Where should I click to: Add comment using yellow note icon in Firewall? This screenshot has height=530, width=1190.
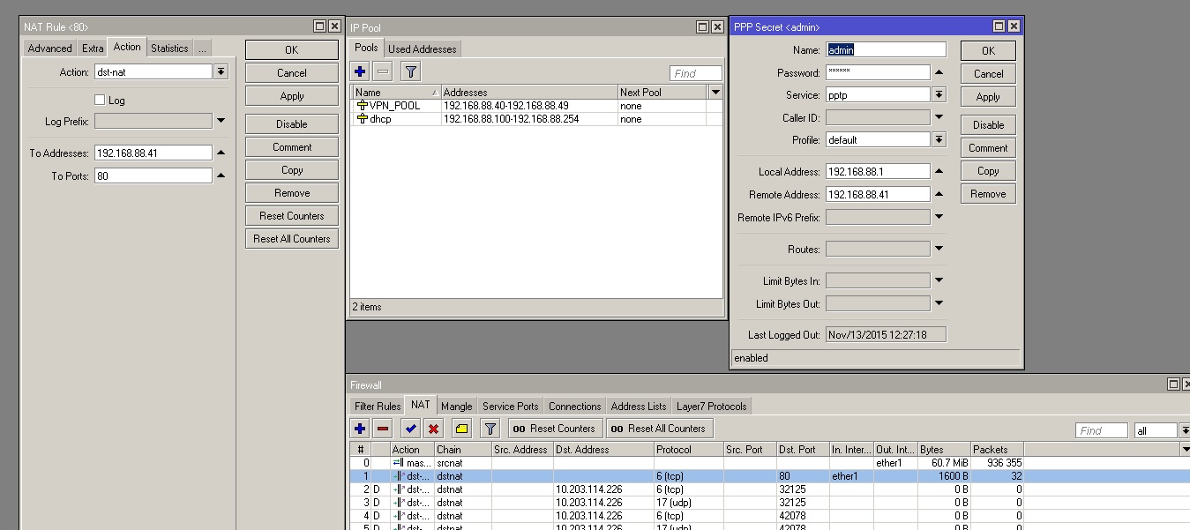point(461,429)
